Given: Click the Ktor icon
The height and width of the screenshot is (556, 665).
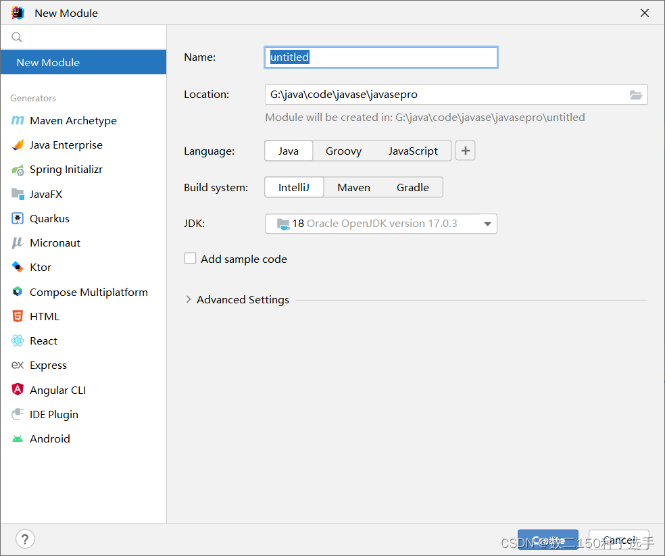Looking at the screenshot, I should 18,267.
